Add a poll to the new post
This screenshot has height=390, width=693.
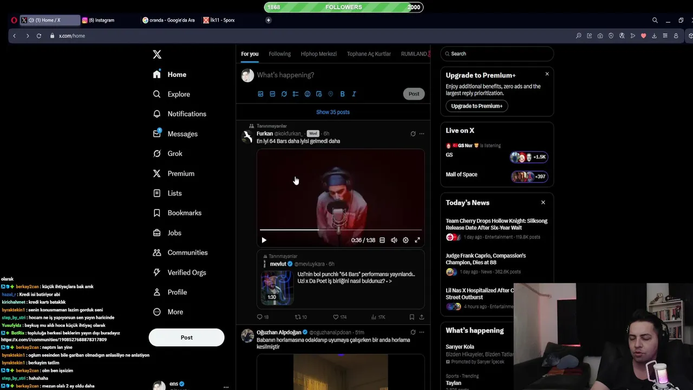[296, 94]
